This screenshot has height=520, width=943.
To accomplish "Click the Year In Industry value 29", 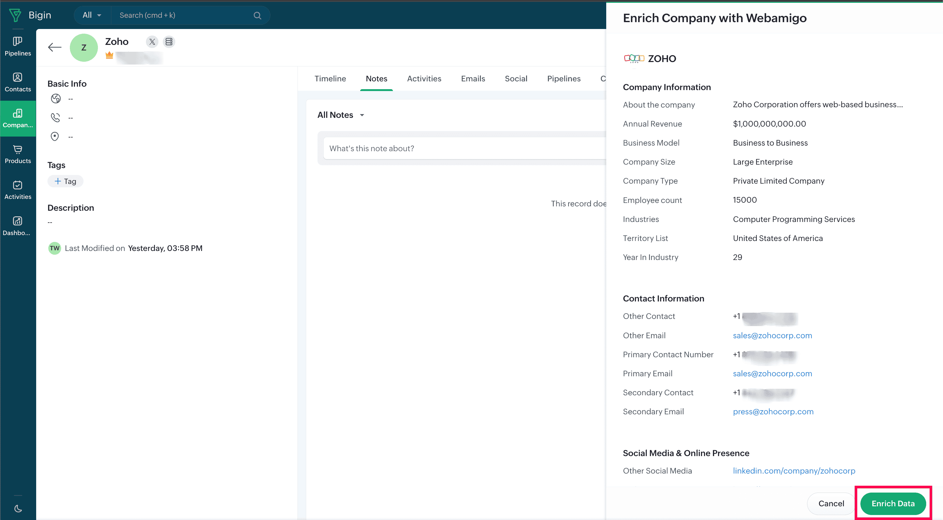I will [x=737, y=257].
